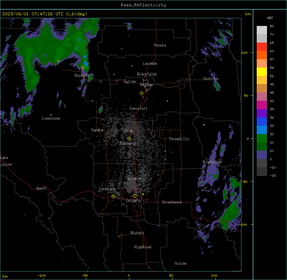Click the HighRiver town label
The width and height of the screenshot is (287, 280).
click(x=143, y=247)
